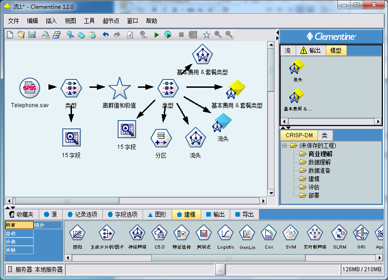Pick the 特征选择 node in the palette

(x=181, y=233)
